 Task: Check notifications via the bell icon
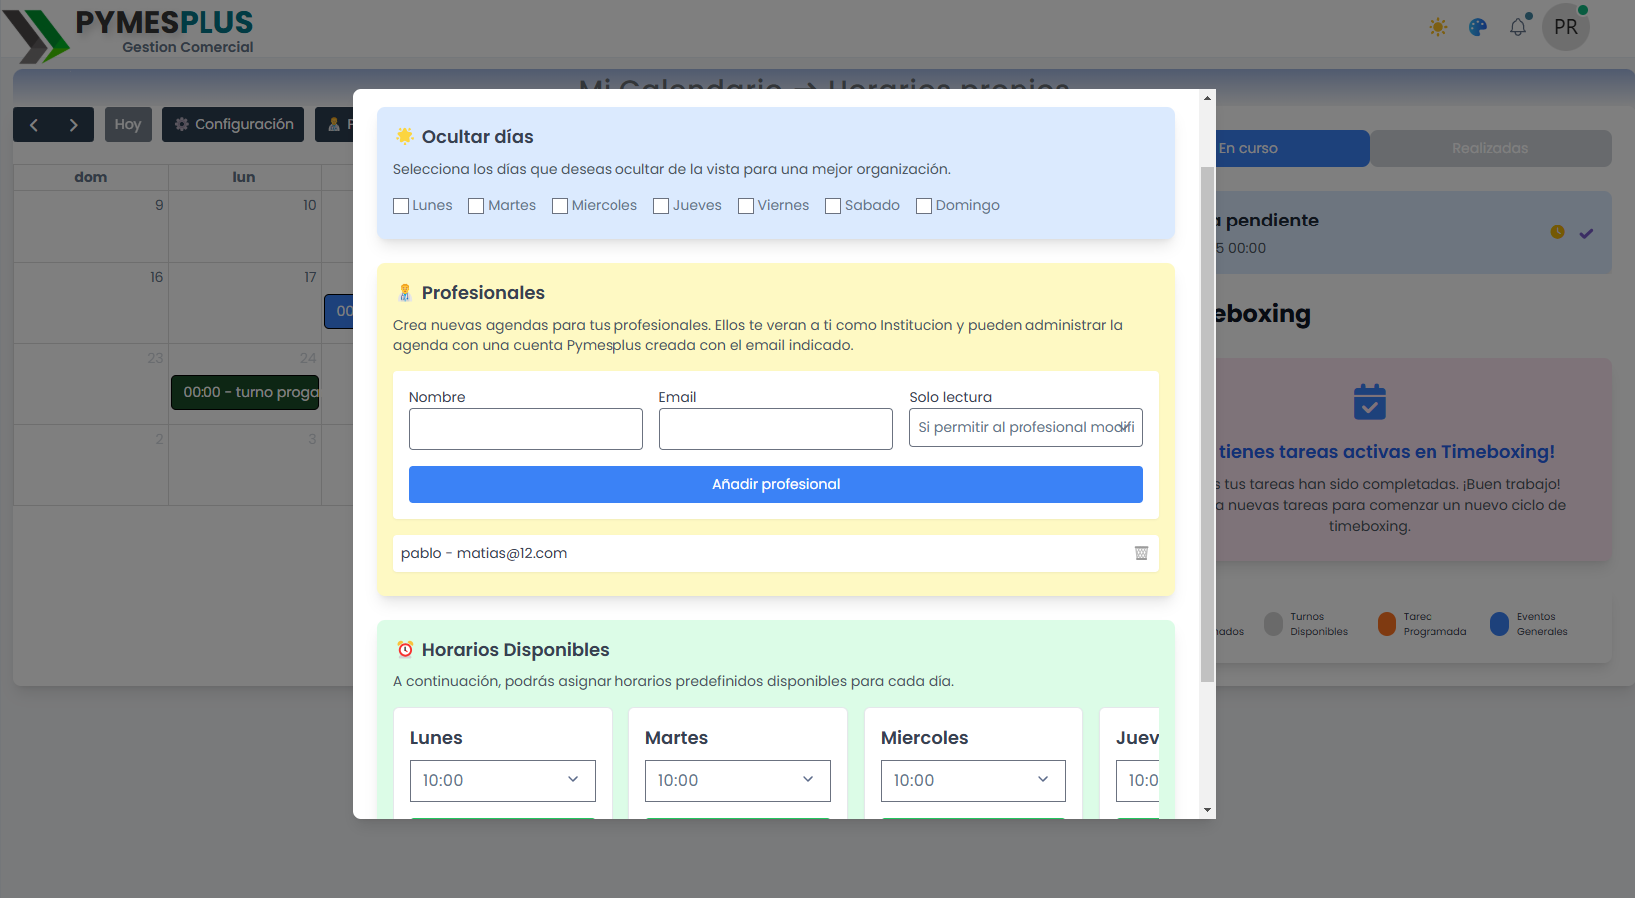pyautogui.click(x=1518, y=27)
